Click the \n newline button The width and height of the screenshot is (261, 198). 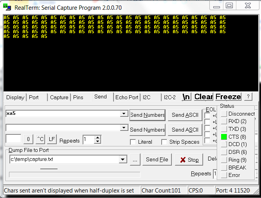pos(186,97)
